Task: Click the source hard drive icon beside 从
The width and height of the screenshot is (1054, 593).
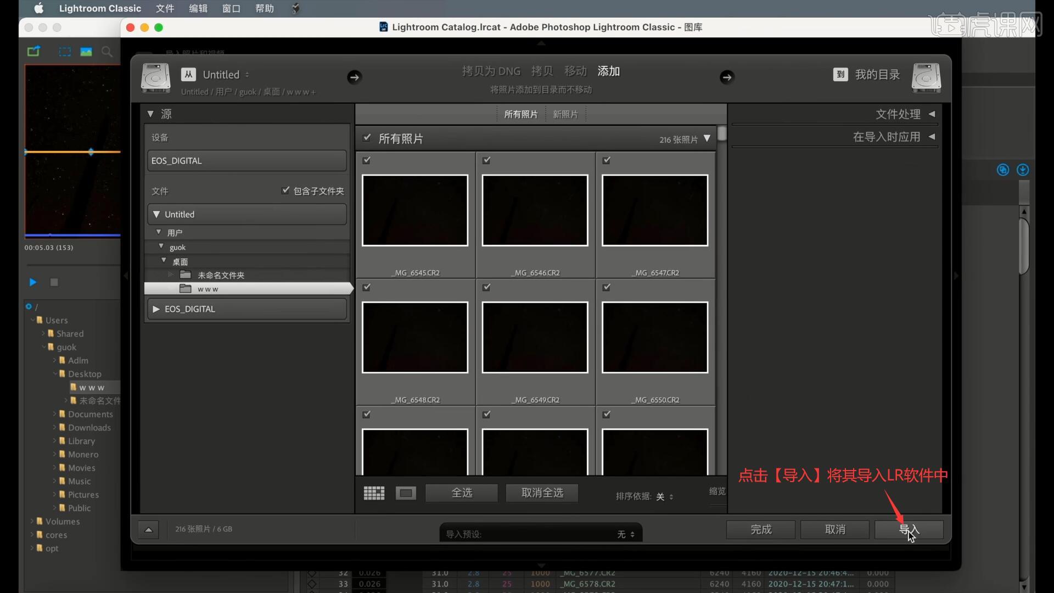Action: pyautogui.click(x=155, y=77)
